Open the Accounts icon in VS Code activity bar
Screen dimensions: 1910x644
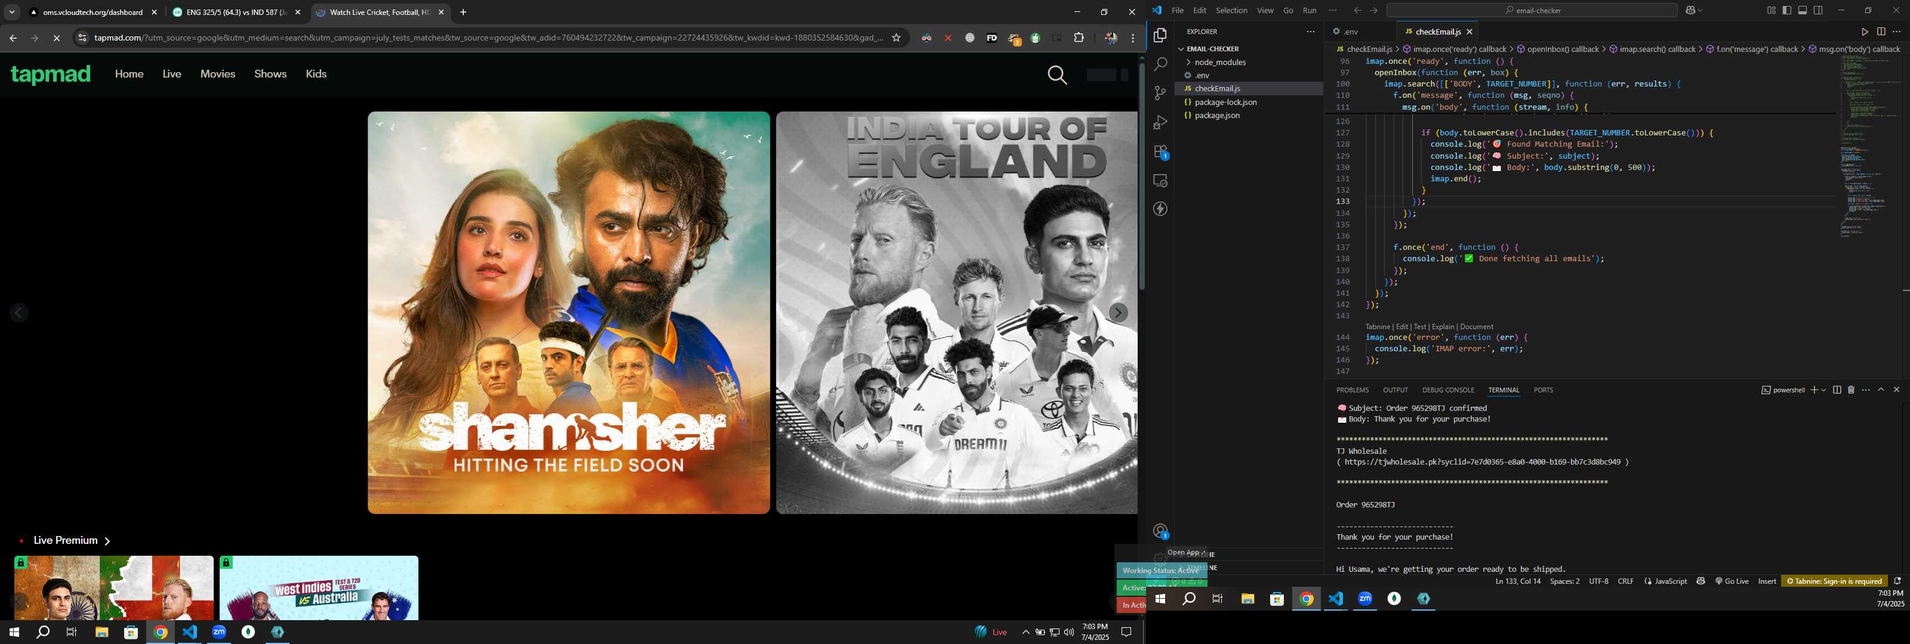point(1160,531)
